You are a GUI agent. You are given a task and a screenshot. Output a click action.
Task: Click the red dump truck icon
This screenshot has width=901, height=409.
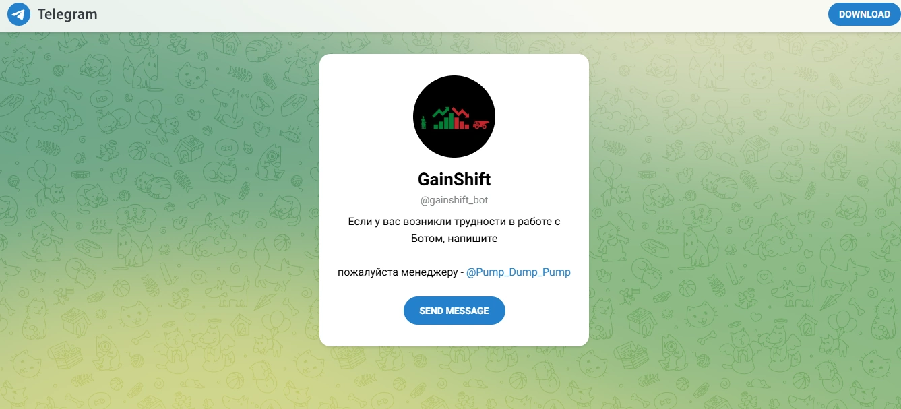pyautogui.click(x=480, y=124)
